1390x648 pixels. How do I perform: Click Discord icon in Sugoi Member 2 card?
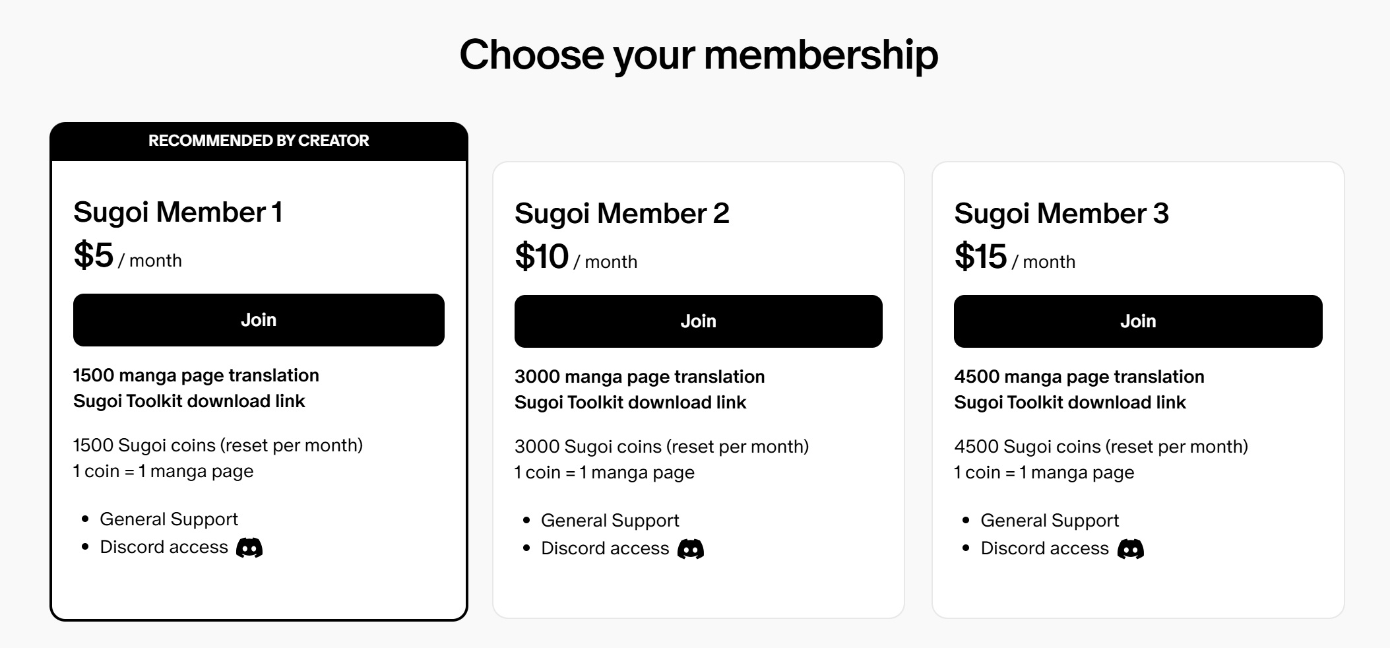(x=691, y=549)
